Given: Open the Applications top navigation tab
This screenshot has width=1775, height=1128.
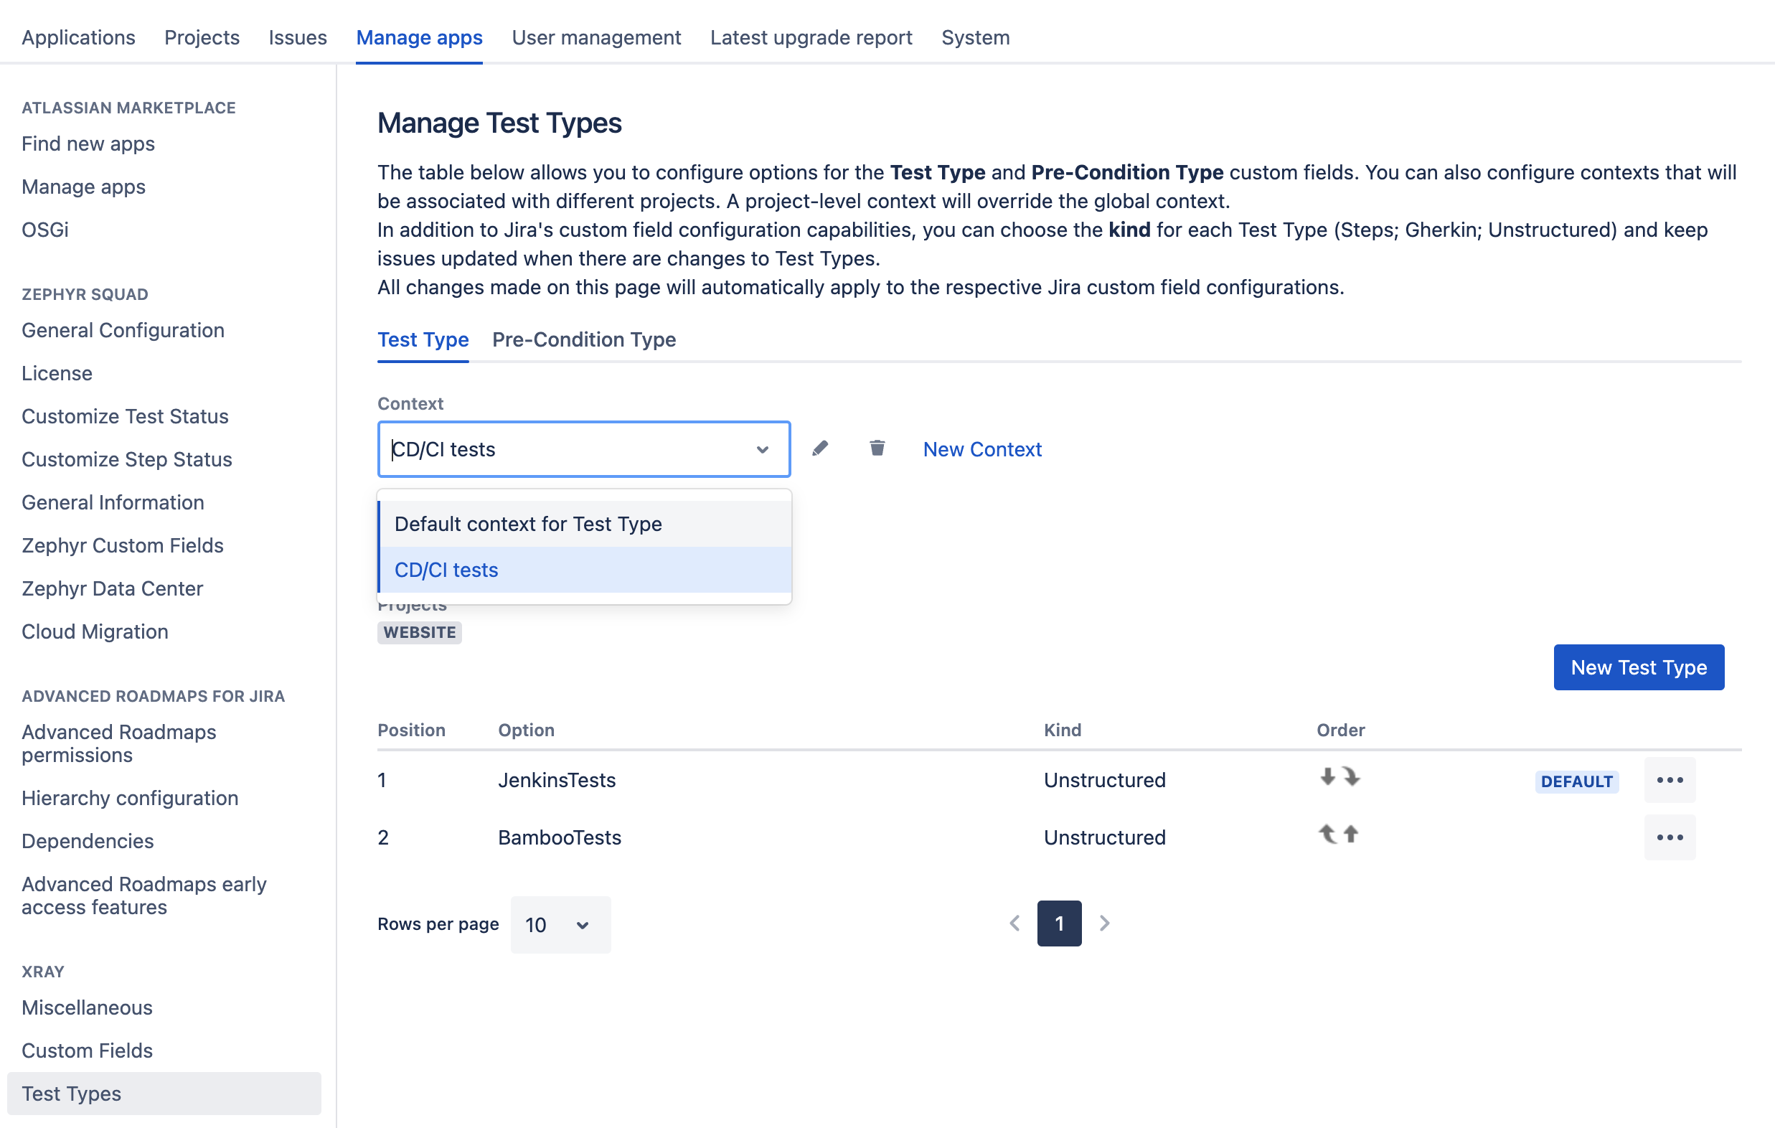Looking at the screenshot, I should [x=78, y=37].
